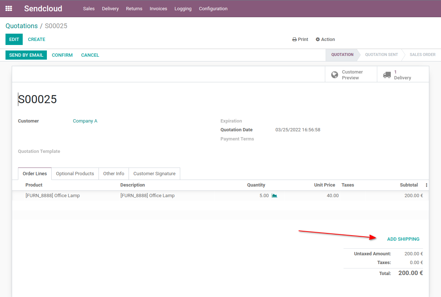Select the SALES ORDER status stage
This screenshot has width=441, height=297.
[x=422, y=55]
